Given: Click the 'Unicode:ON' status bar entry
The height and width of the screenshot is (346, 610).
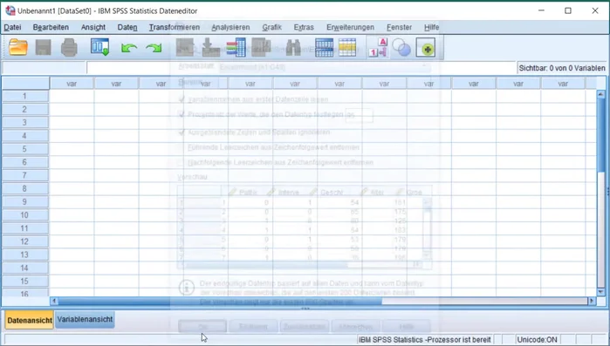Looking at the screenshot, I should tap(537, 340).
